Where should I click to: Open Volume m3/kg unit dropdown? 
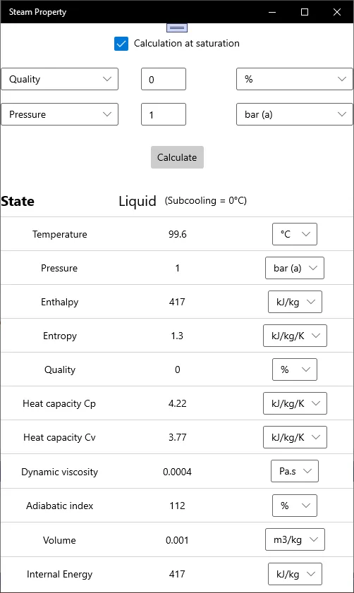click(295, 539)
